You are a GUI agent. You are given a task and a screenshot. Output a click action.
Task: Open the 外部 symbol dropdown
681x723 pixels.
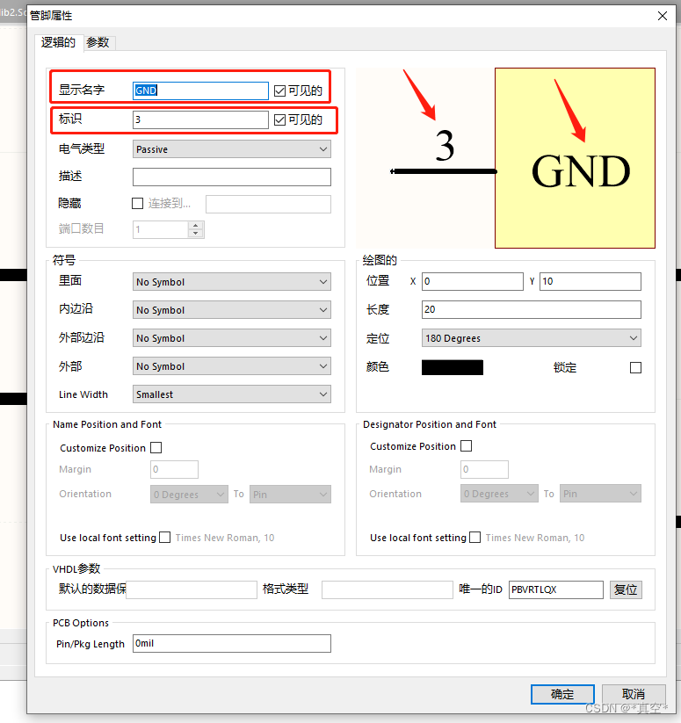231,366
